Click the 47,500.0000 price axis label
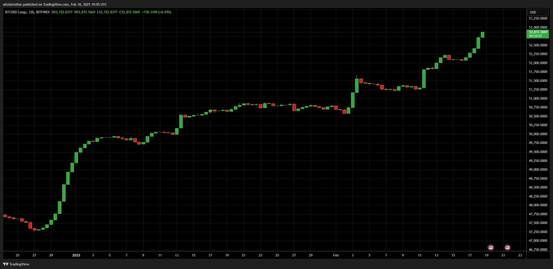The height and width of the screenshot is (269, 553). (x=538, y=223)
